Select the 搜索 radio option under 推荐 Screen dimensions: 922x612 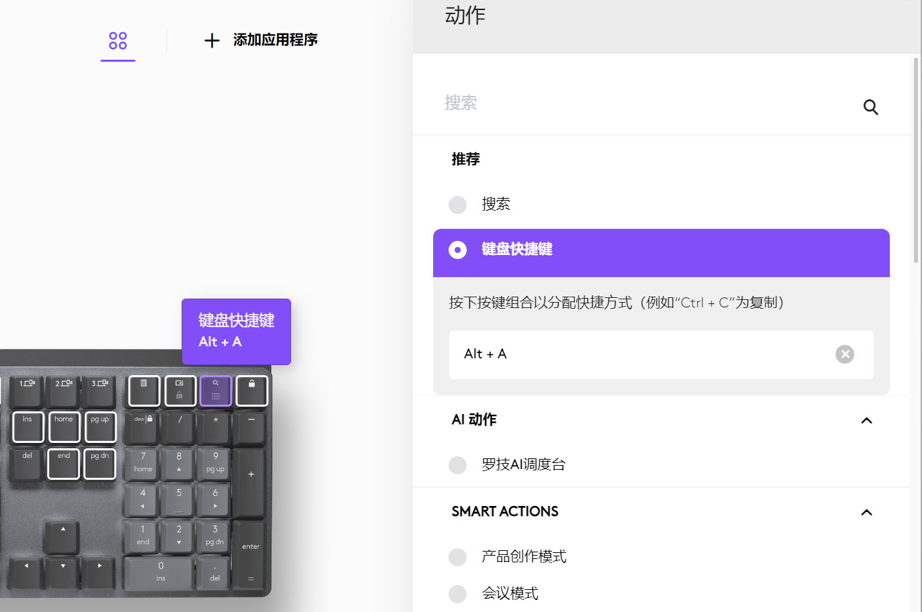[x=458, y=205]
